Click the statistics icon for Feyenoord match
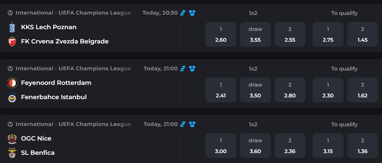 183,68
